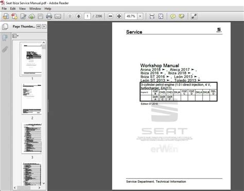244x191 pixels.
Task: Open thumbnail panel options dropdown
Action: 15,36
